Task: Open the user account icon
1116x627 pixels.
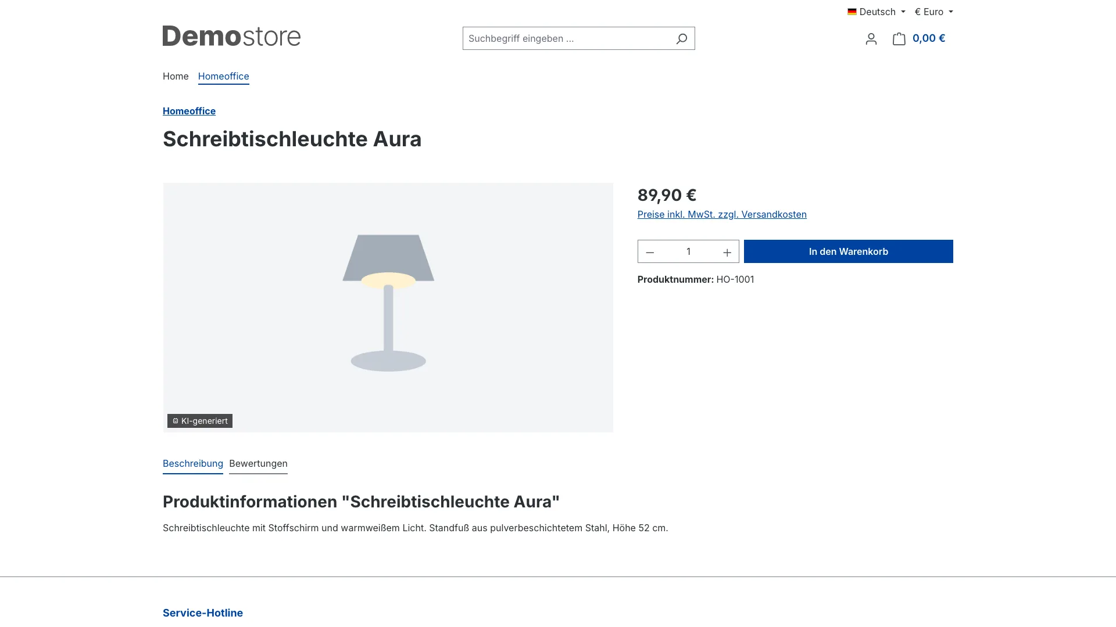Action: pyautogui.click(x=871, y=38)
